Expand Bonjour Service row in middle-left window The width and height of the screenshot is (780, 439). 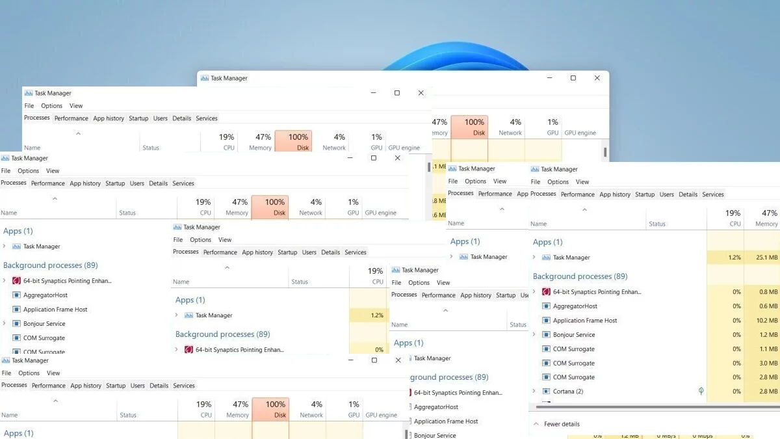click(x=4, y=324)
